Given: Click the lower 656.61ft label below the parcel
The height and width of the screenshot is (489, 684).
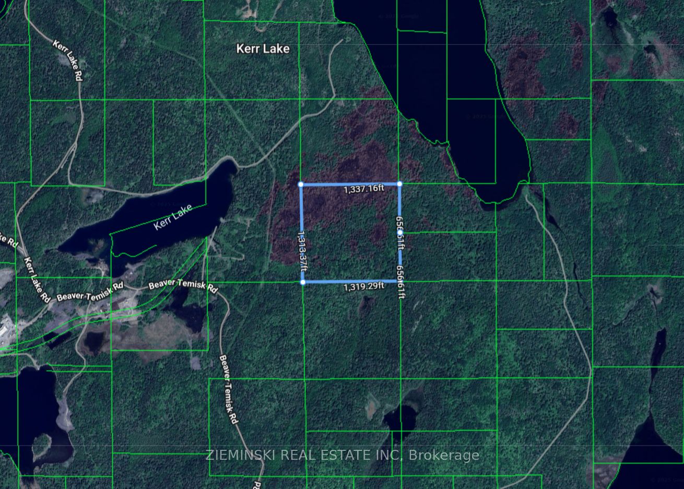Looking at the screenshot, I should [x=400, y=281].
